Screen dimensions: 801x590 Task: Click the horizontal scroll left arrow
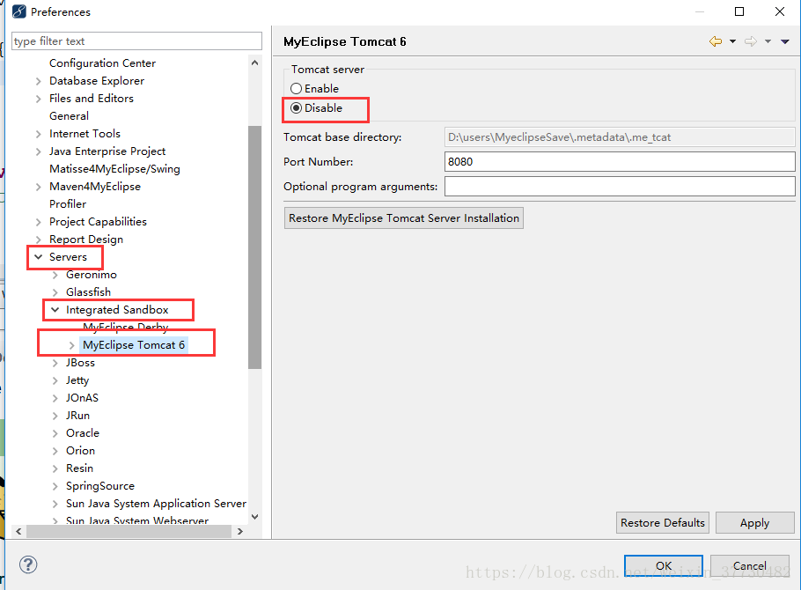coord(18,531)
